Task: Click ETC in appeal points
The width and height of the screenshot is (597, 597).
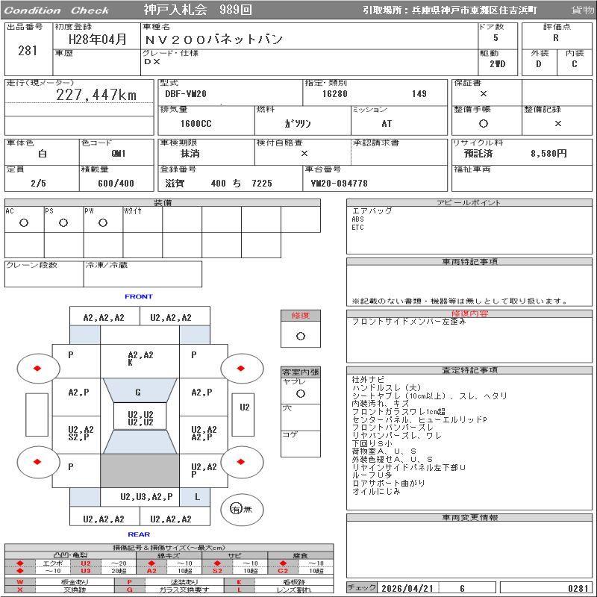Action: [x=358, y=228]
